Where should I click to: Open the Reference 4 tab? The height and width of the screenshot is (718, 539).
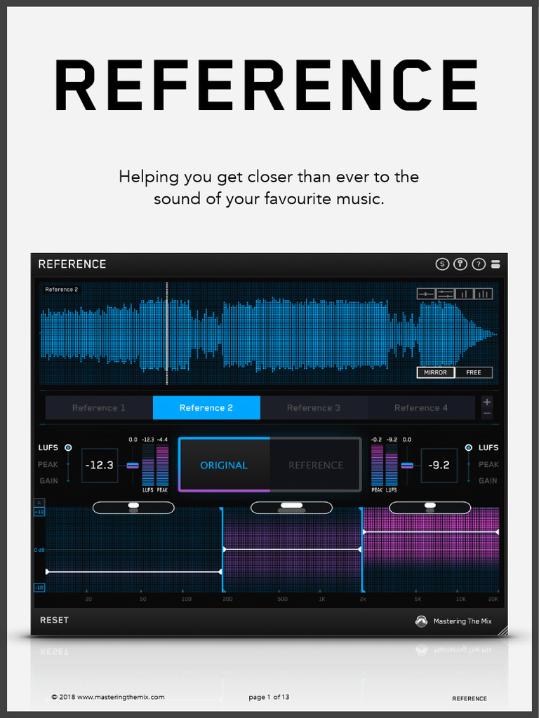[421, 407]
